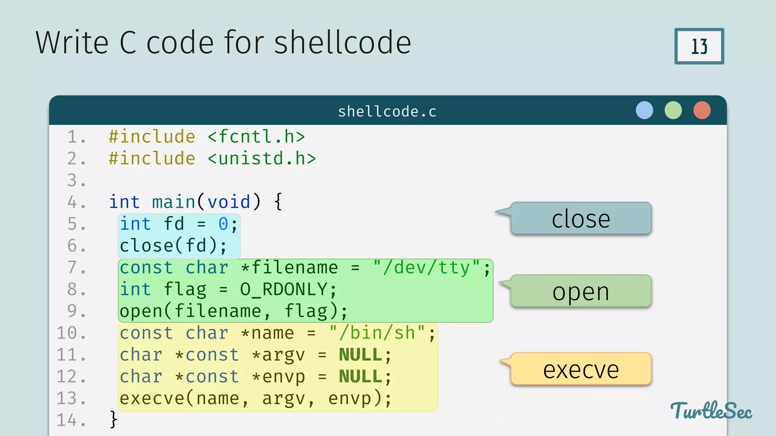Click the "/dev/tty" string literal

click(427, 268)
